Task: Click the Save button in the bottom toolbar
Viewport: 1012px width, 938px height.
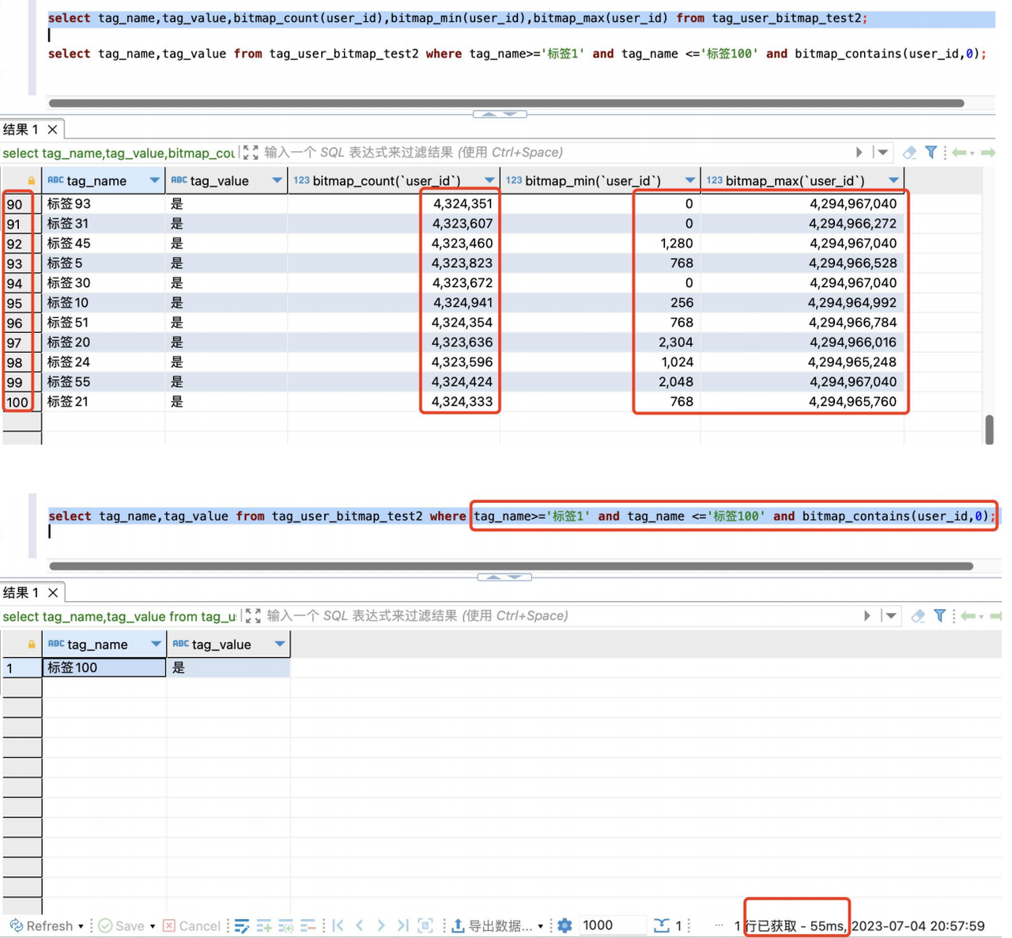Action: pos(122,925)
